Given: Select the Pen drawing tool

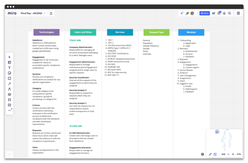Looking at the screenshot, I should (9, 89).
